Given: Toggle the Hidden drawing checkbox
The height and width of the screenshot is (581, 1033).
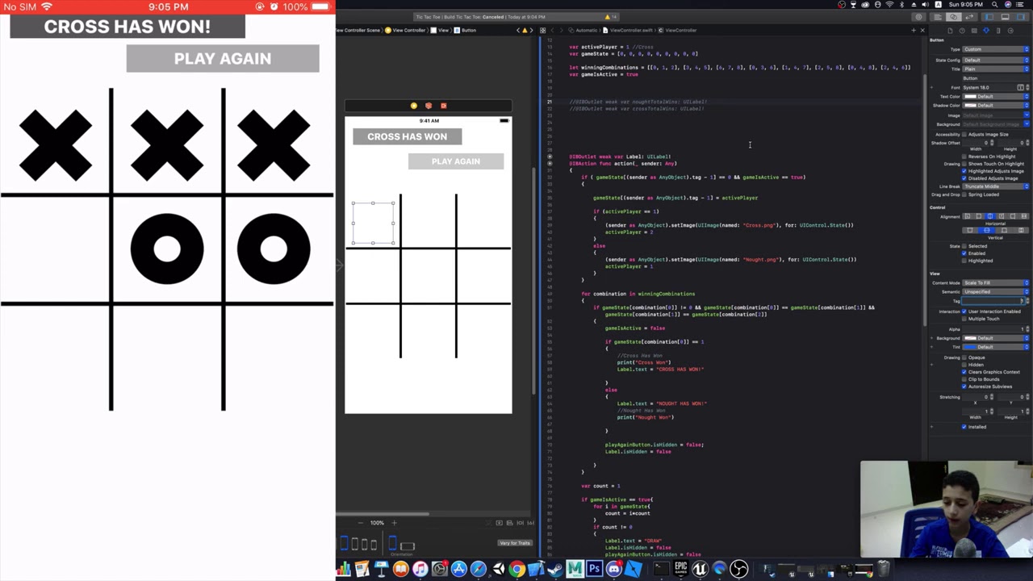Looking at the screenshot, I should (964, 365).
